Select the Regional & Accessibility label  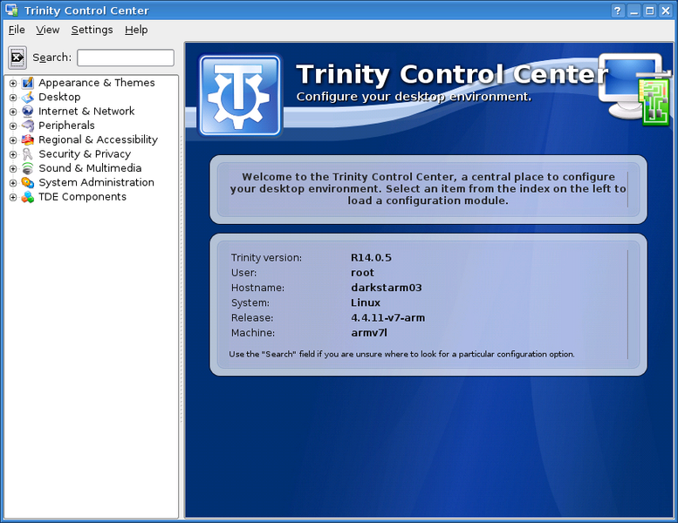(98, 139)
